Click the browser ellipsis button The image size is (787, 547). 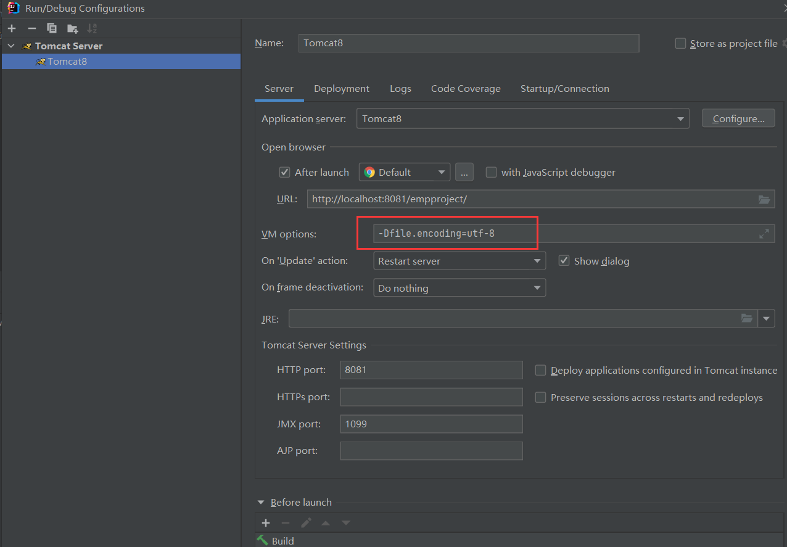pos(464,172)
